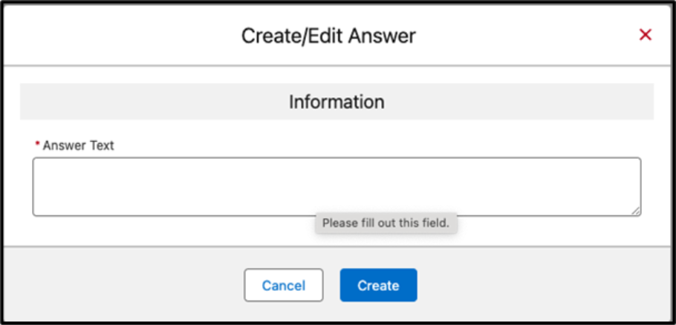Click the dialog footer area beside Cancel
The image size is (676, 325).
point(149,285)
